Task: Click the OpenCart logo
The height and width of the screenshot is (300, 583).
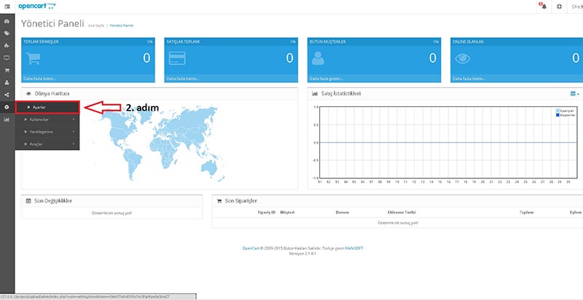Action: (x=37, y=6)
